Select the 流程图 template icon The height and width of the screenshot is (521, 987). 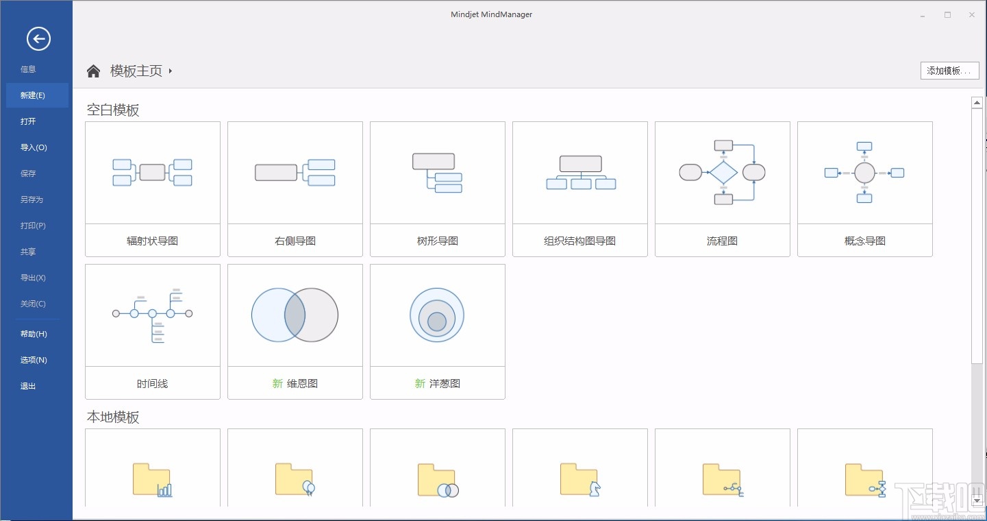coord(722,172)
